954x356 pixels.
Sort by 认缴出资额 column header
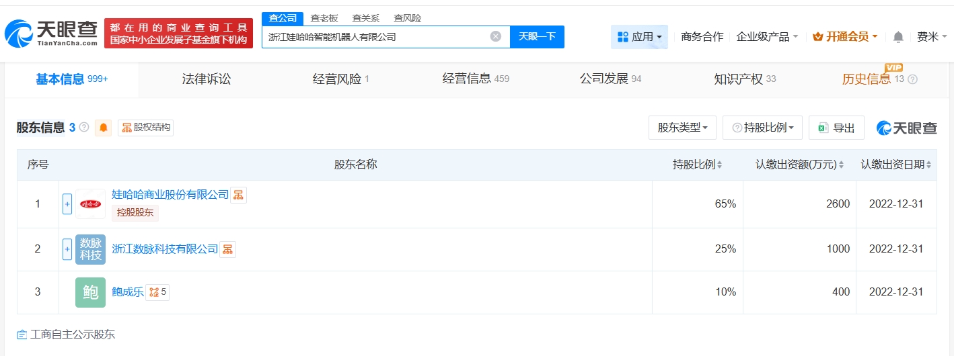click(799, 165)
